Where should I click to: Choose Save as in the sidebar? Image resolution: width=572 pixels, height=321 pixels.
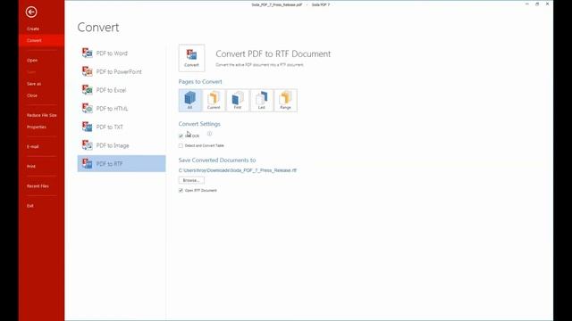pos(34,84)
